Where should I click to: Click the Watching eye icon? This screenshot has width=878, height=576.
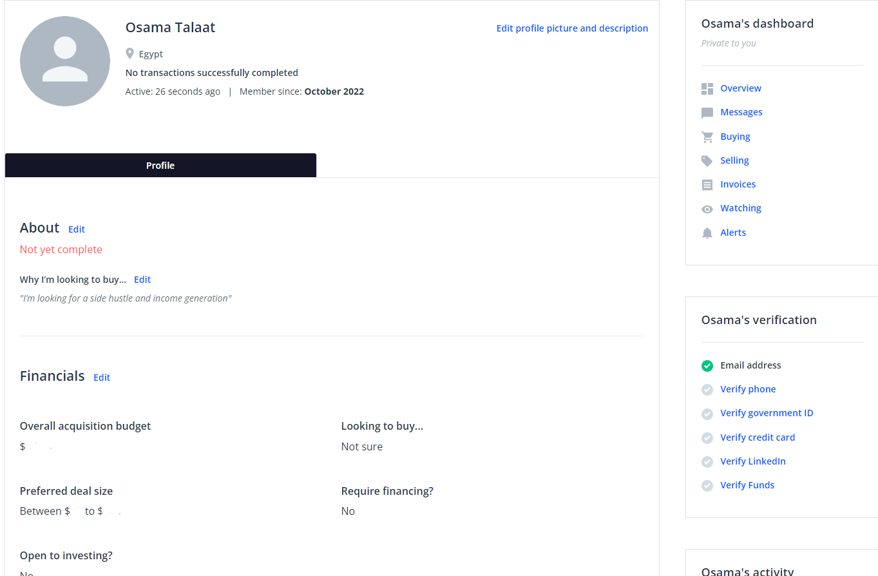[x=707, y=209]
